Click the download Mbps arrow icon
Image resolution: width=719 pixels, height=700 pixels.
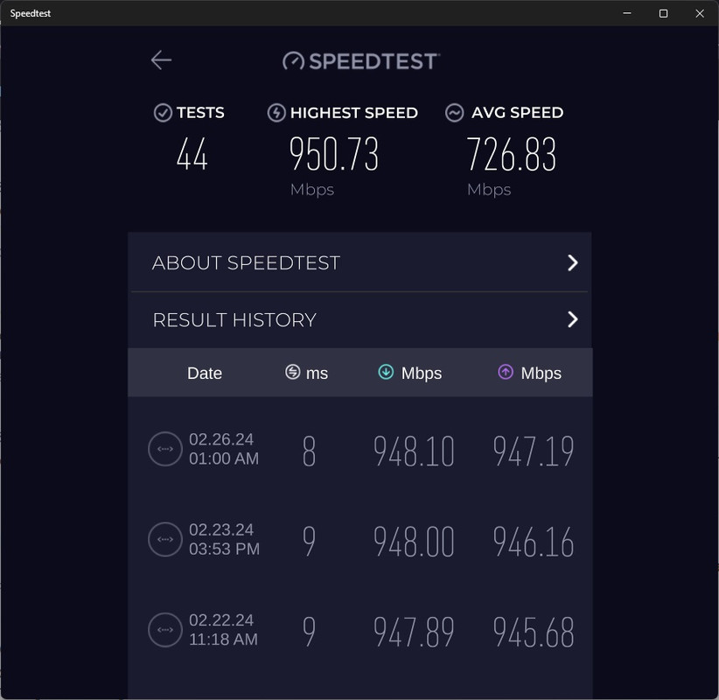[386, 372]
